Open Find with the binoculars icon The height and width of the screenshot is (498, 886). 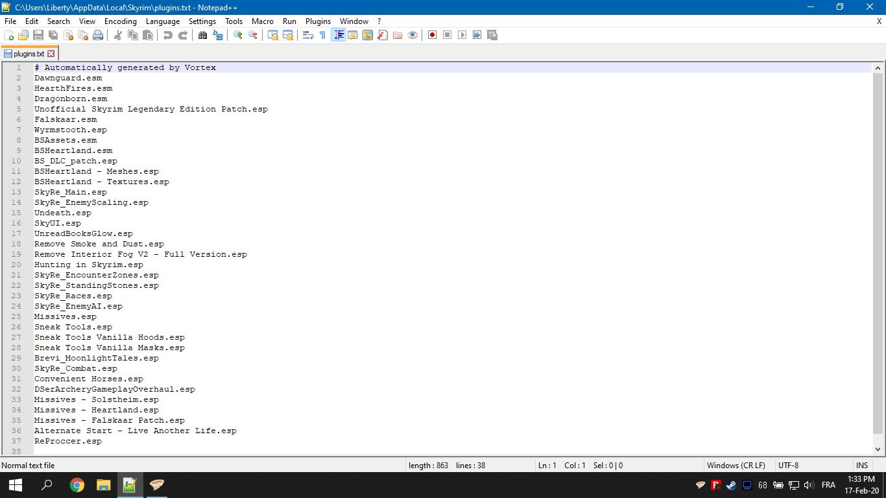[x=203, y=35]
